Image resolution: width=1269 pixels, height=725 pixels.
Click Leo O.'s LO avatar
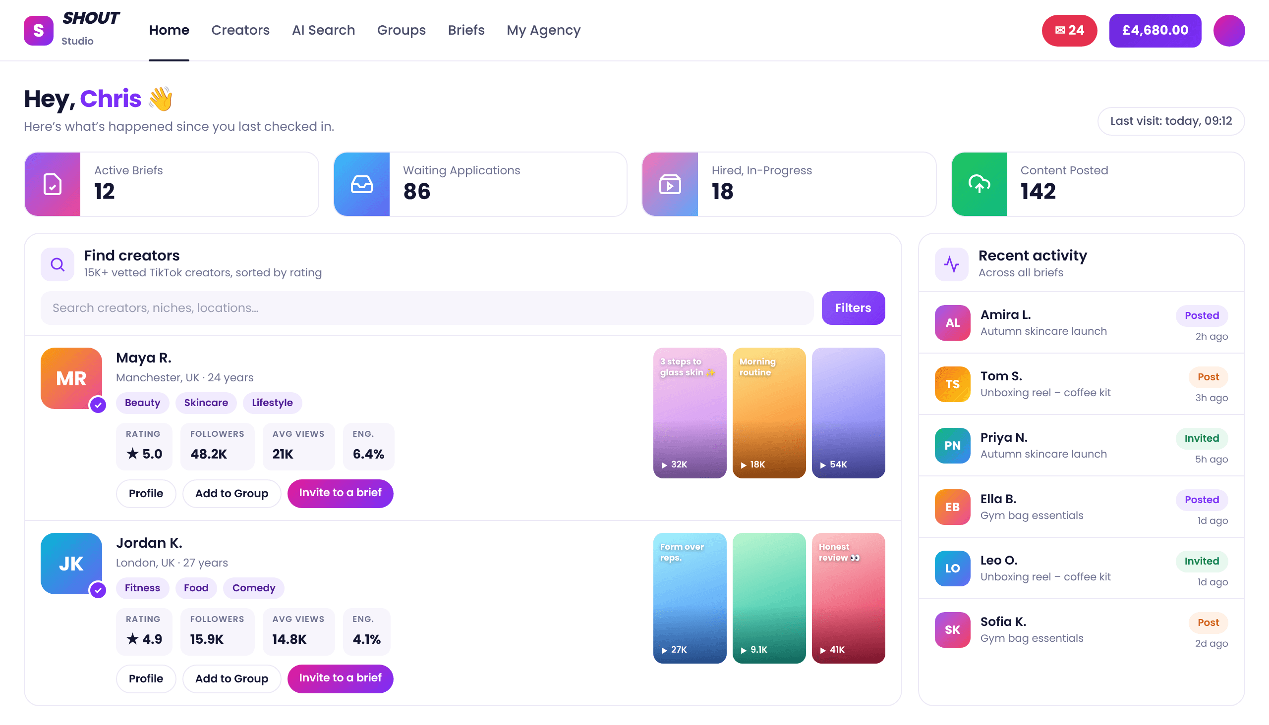click(953, 568)
